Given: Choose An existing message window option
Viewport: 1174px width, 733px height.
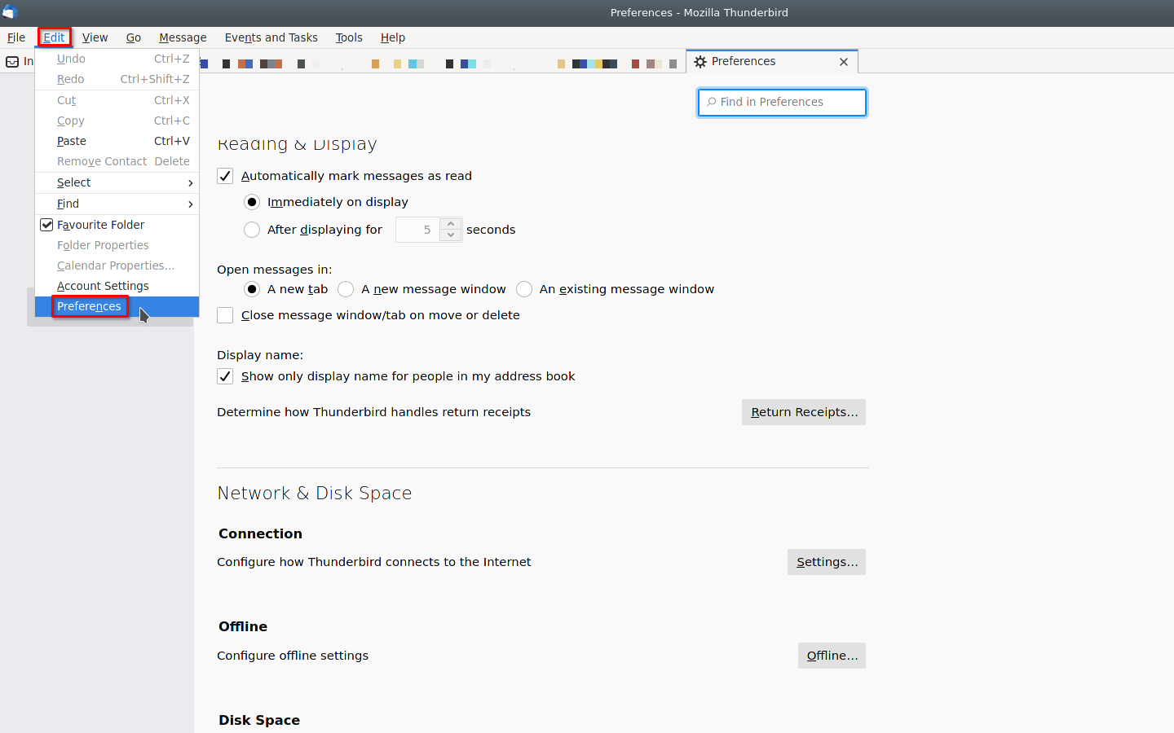Looking at the screenshot, I should (x=524, y=289).
